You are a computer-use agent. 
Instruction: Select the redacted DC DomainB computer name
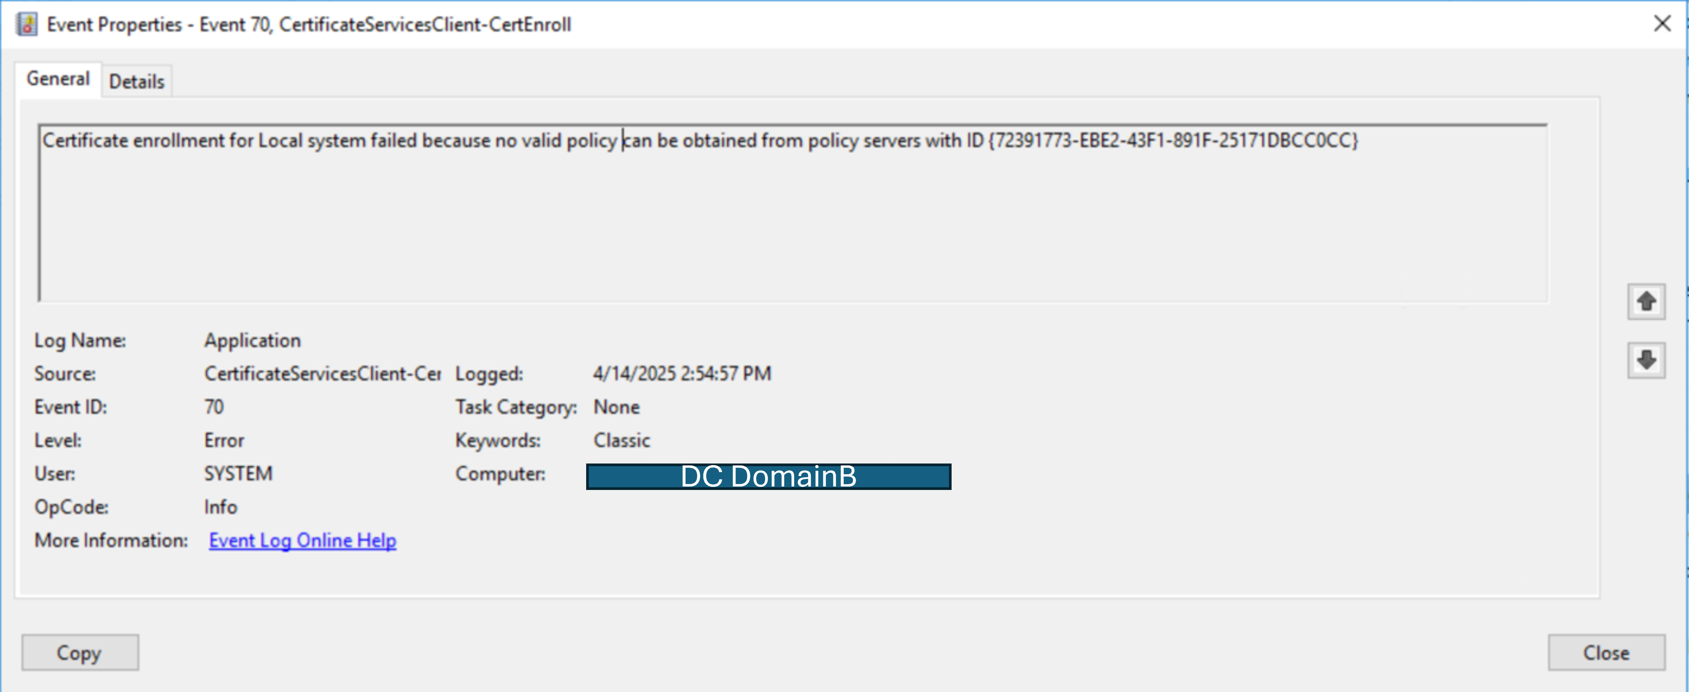(x=768, y=477)
